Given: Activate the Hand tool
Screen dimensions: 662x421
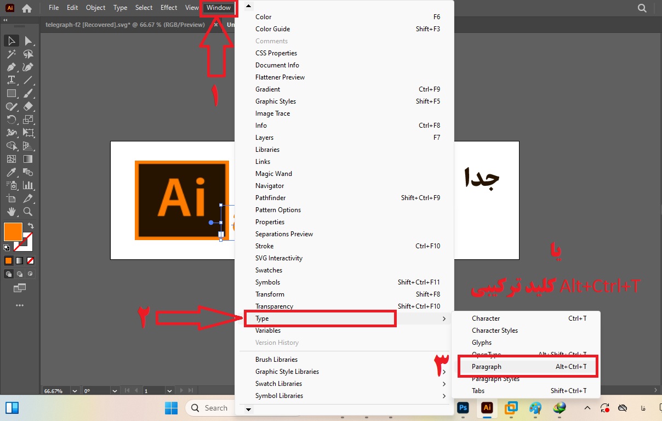Looking at the screenshot, I should pyautogui.click(x=11, y=212).
